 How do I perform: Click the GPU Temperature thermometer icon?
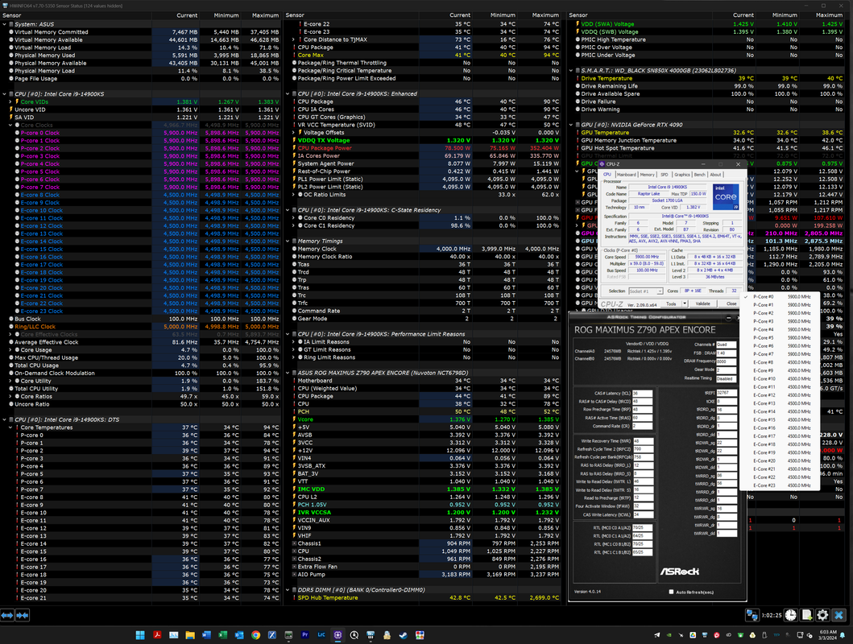click(578, 133)
